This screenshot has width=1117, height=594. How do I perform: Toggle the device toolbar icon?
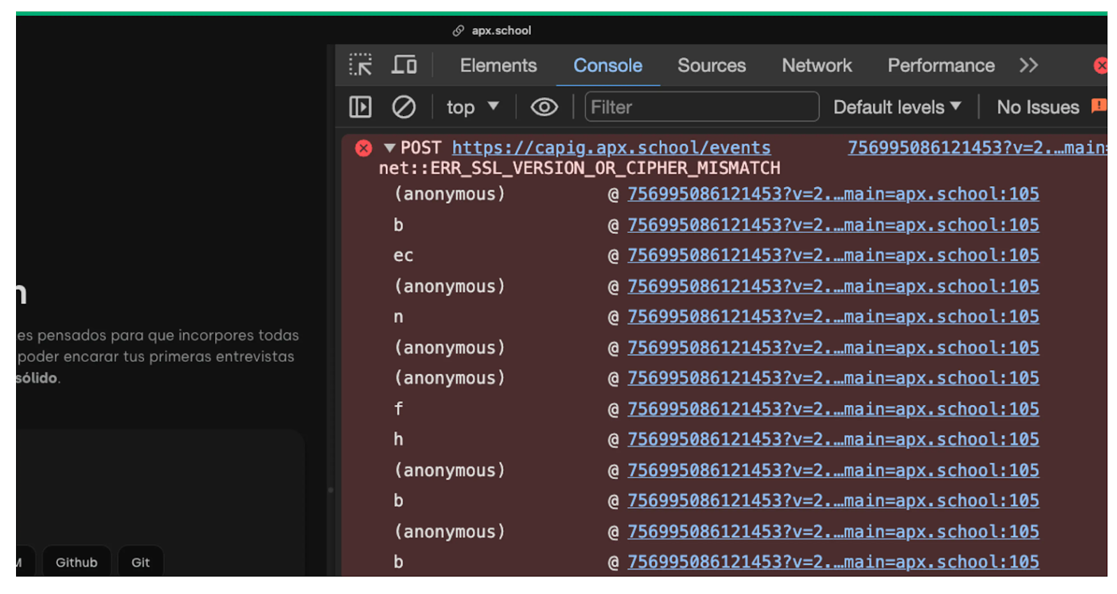(404, 65)
